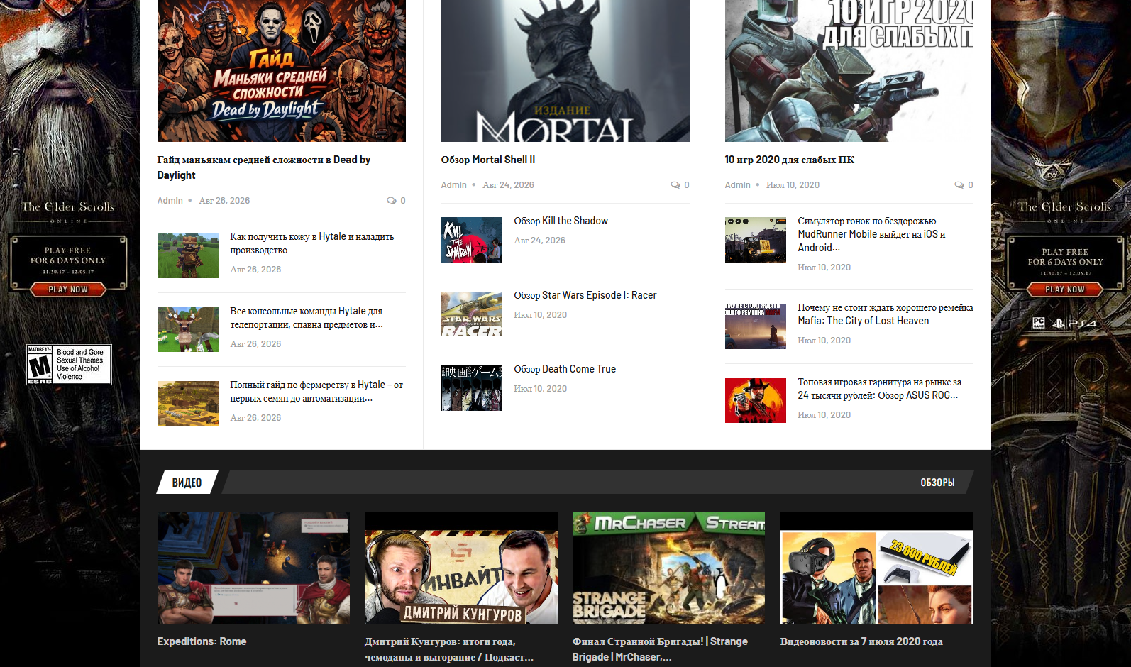The width and height of the screenshot is (1131, 667).
Task: Click left banner Elder Scrolls Online logo
Action: click(68, 211)
